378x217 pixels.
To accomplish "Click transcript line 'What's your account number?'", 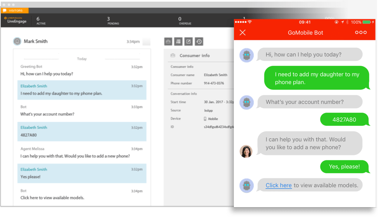I will click(x=47, y=114).
